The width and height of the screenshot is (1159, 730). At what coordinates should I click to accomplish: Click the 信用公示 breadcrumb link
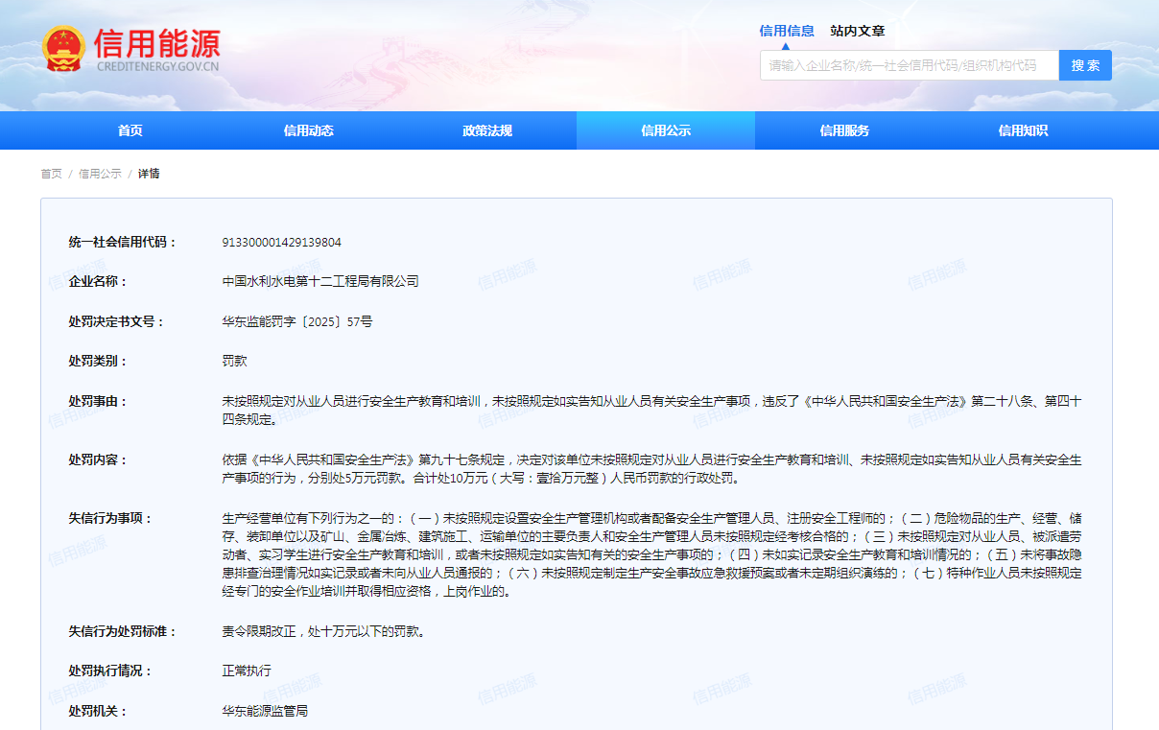pos(100,174)
